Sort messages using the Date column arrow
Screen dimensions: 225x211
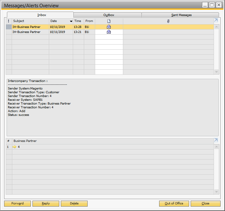[x=71, y=21]
